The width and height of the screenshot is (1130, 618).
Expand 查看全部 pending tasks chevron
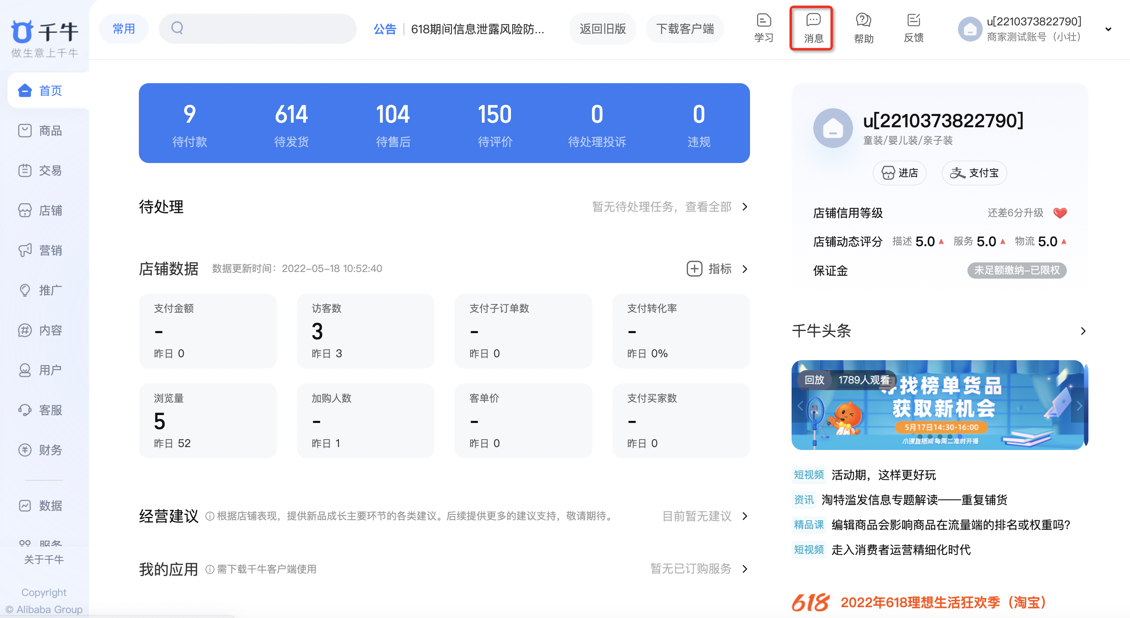pyautogui.click(x=745, y=207)
